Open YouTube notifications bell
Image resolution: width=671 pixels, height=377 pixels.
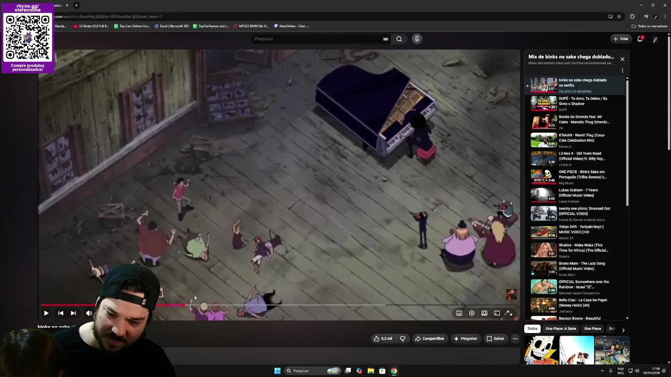click(x=640, y=39)
